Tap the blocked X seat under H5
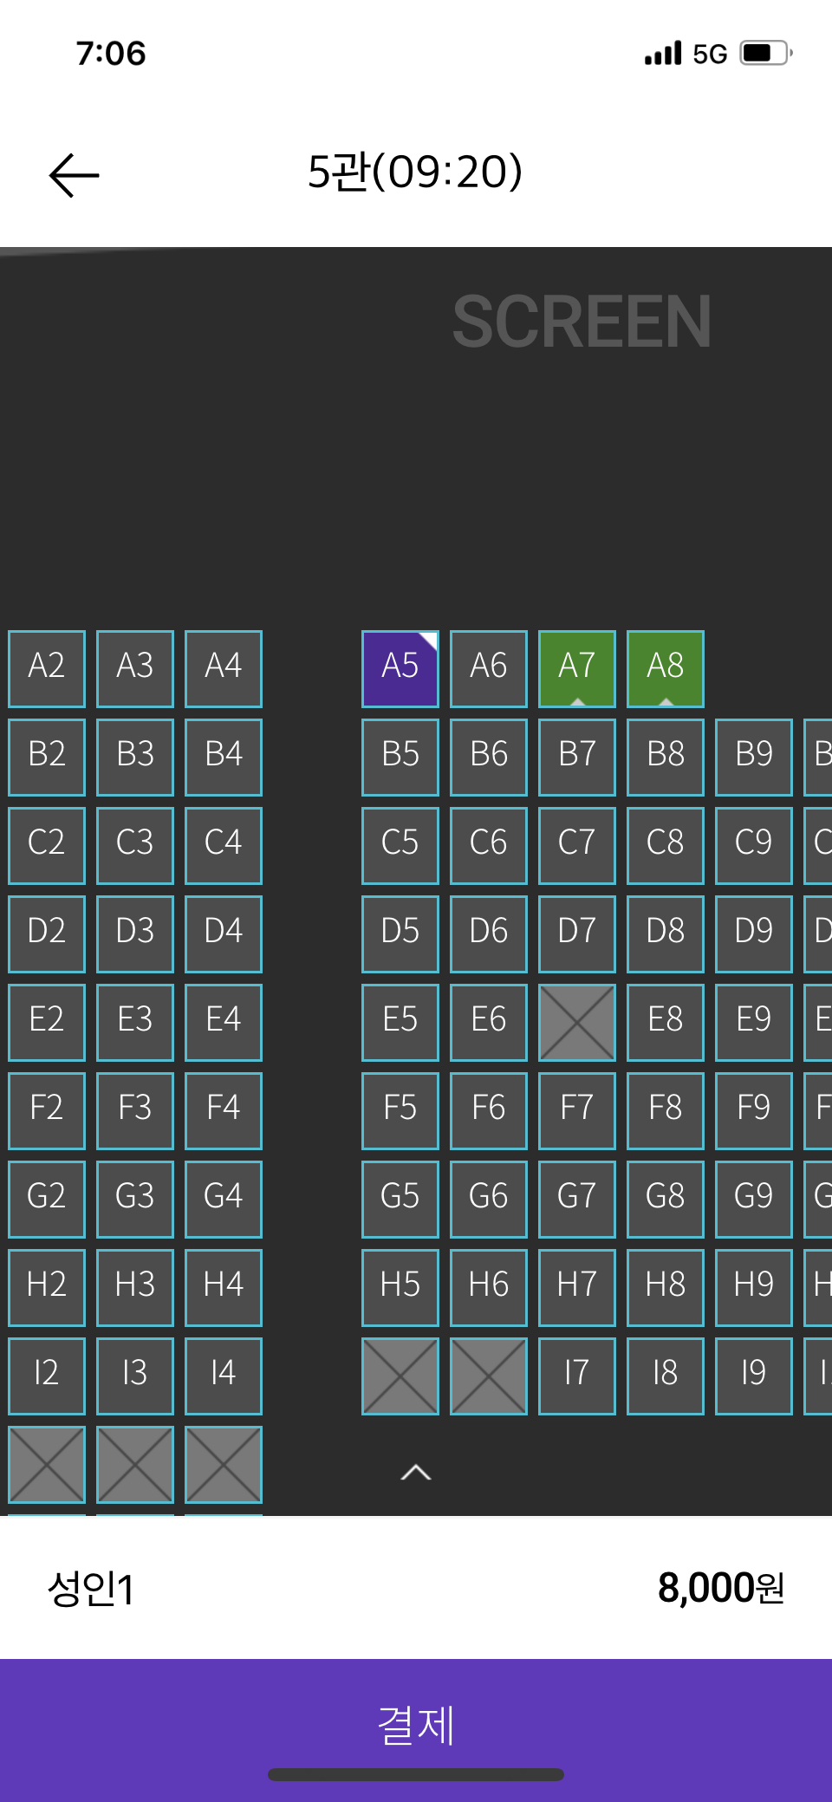Screen dimensions: 832x1802 coord(400,1376)
